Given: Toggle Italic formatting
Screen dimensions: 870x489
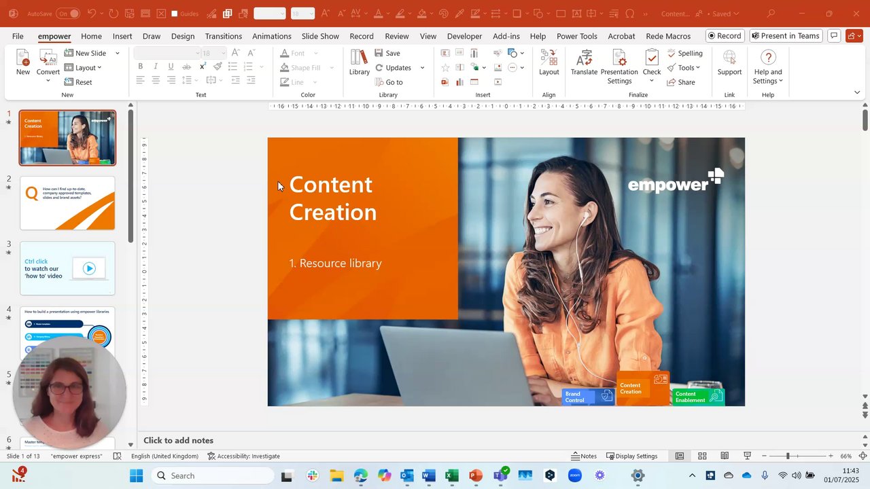Looking at the screenshot, I should [156, 67].
